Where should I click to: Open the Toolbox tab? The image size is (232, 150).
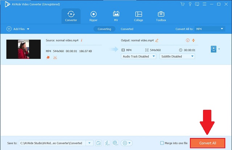coord(161,16)
